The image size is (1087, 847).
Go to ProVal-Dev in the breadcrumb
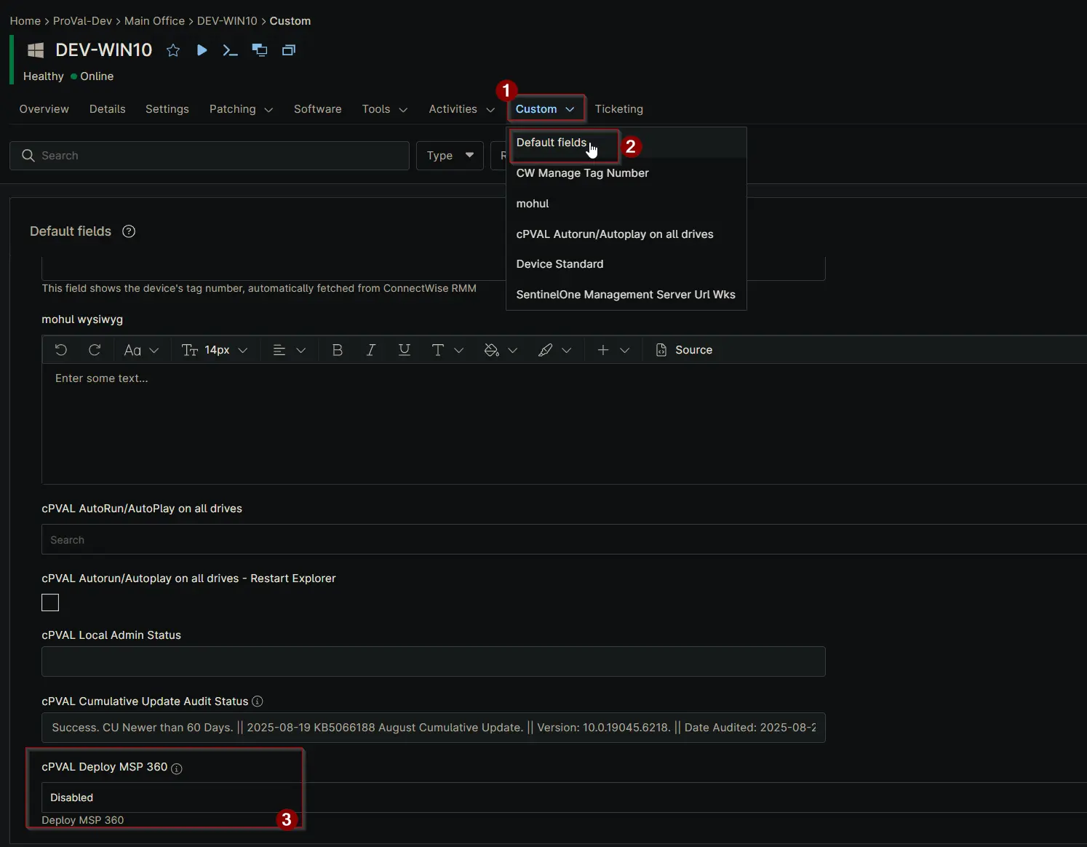(x=83, y=21)
